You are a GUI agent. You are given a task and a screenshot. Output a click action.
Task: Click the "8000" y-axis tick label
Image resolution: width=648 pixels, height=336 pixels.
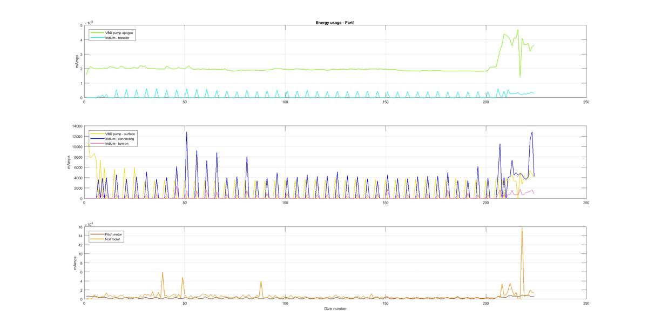[78, 157]
